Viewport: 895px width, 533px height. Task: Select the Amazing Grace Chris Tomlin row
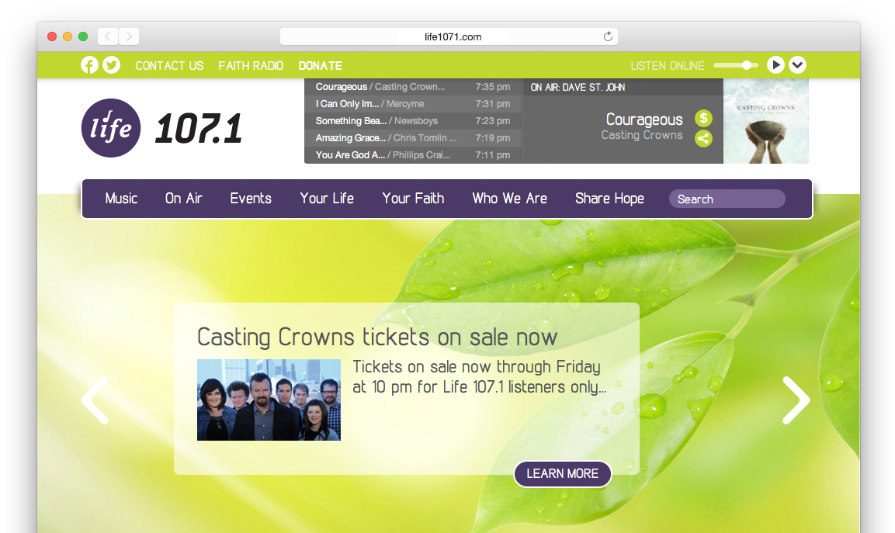coord(413,138)
